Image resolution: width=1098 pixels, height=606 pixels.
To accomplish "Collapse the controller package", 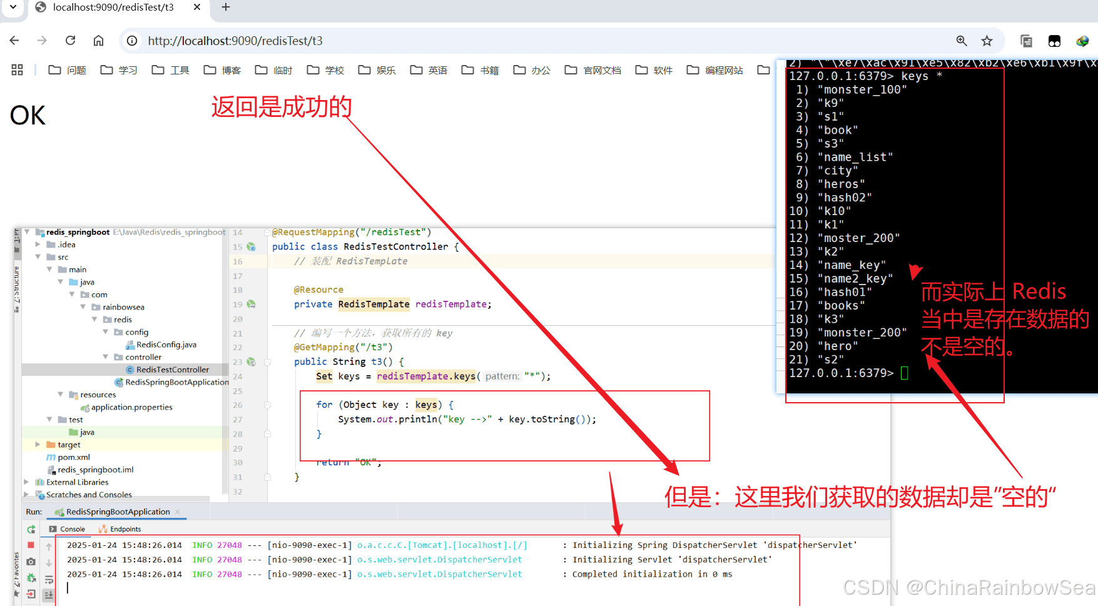I will 106,357.
